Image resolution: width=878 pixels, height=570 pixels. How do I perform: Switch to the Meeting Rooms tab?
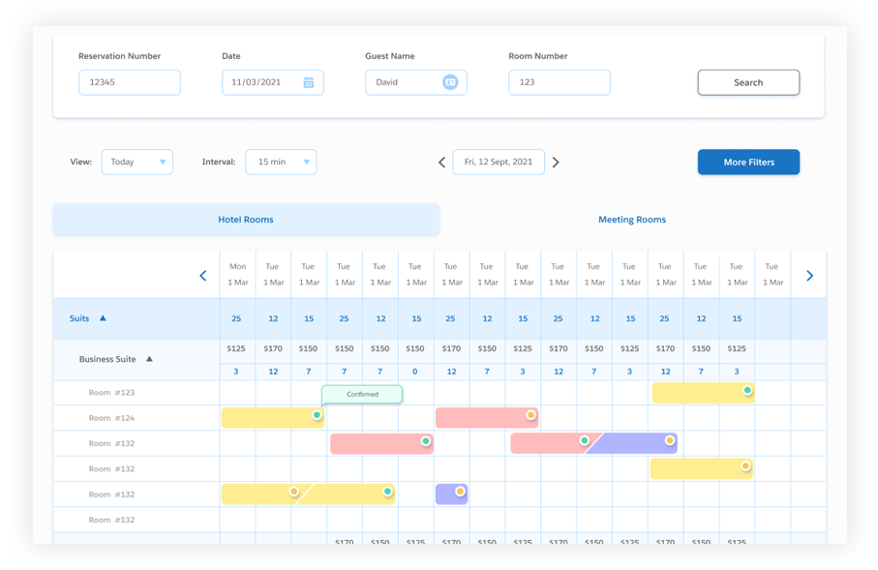point(632,220)
